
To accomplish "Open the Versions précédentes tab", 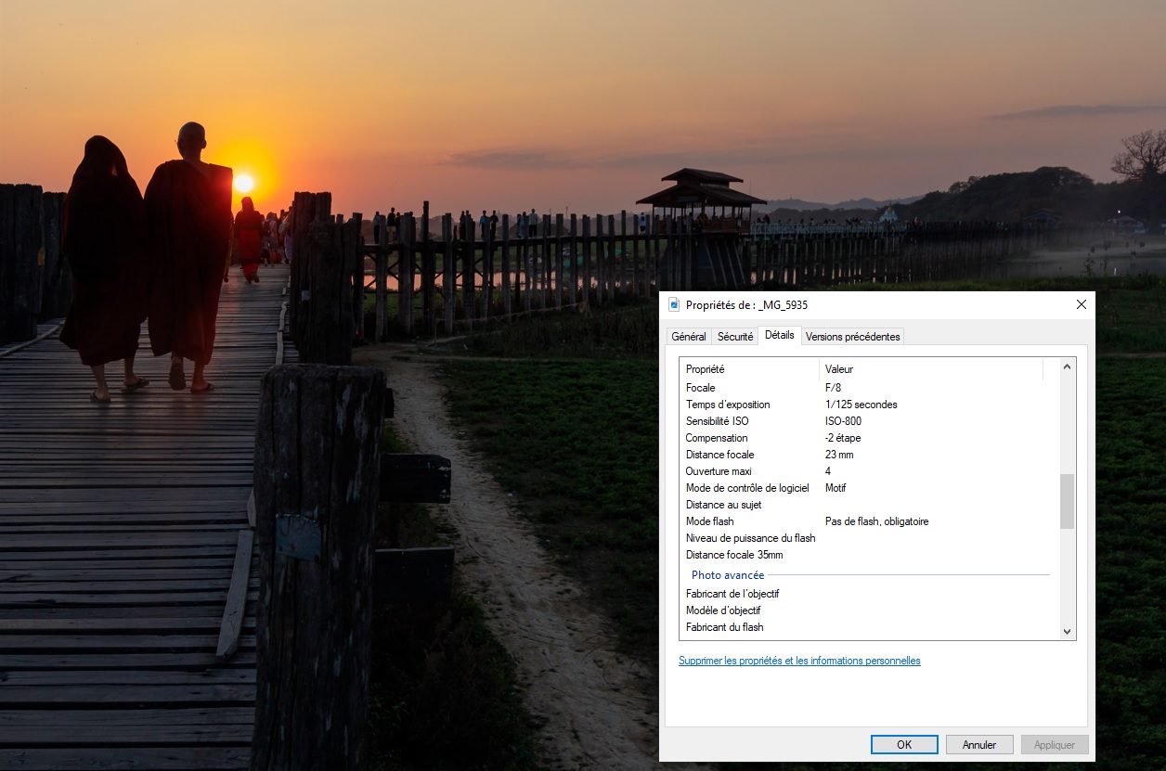I will [x=852, y=337].
